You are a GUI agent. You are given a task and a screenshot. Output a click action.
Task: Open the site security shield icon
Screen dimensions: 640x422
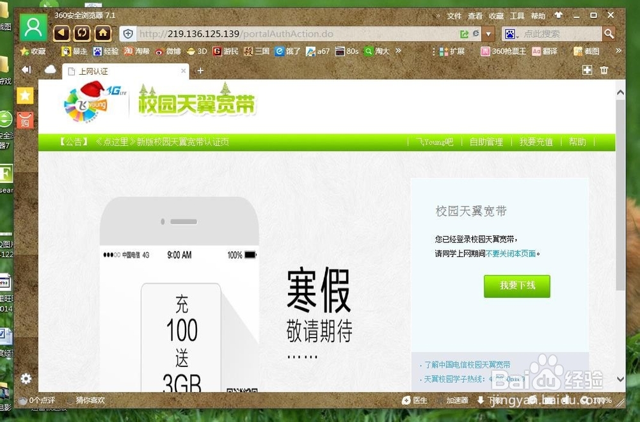[x=128, y=34]
